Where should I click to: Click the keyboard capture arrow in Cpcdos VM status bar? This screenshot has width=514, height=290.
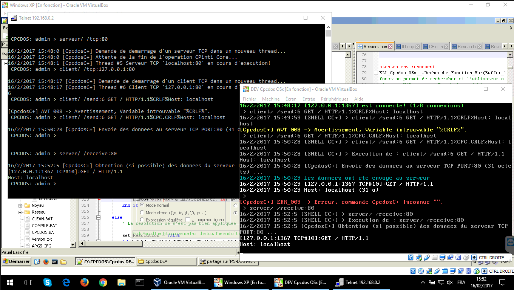pos(474,258)
